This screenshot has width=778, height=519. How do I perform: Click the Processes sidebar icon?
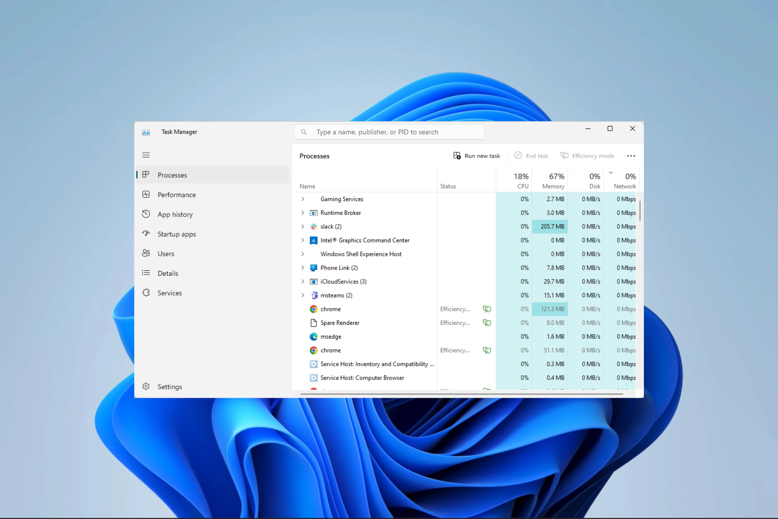coord(146,175)
